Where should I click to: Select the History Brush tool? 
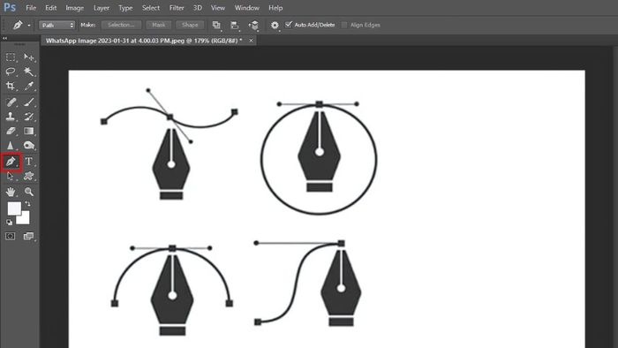tap(29, 117)
